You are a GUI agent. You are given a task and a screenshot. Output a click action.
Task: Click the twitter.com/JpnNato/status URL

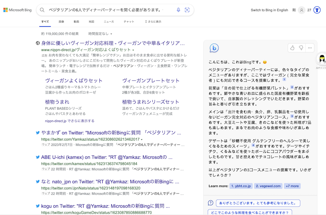pos(90,188)
